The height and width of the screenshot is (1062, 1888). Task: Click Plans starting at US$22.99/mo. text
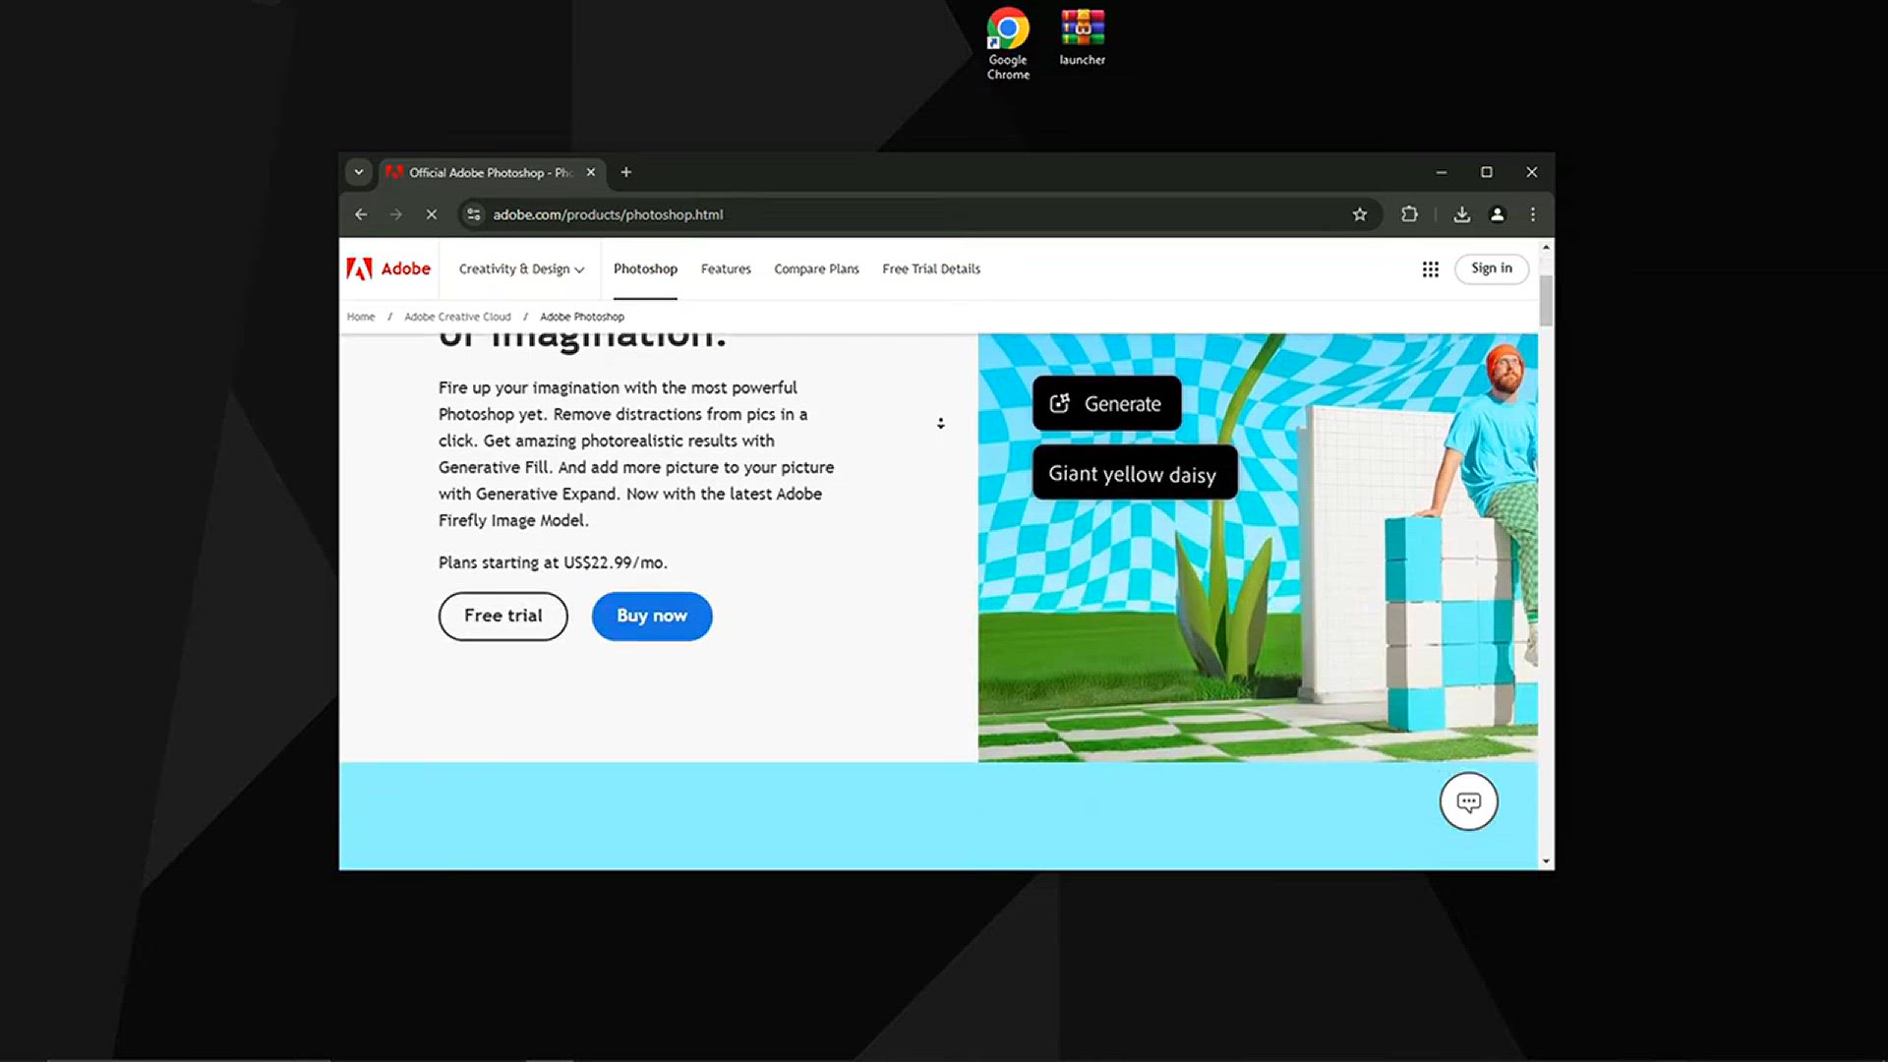(553, 562)
